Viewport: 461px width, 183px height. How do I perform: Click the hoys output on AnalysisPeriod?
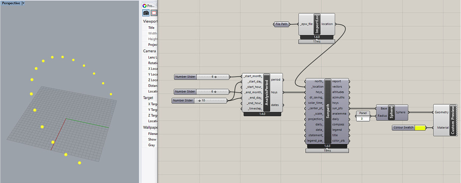[274, 92]
